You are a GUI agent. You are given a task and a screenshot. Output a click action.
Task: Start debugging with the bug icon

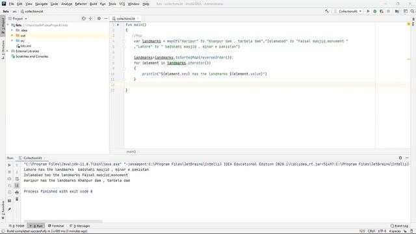pos(375,11)
